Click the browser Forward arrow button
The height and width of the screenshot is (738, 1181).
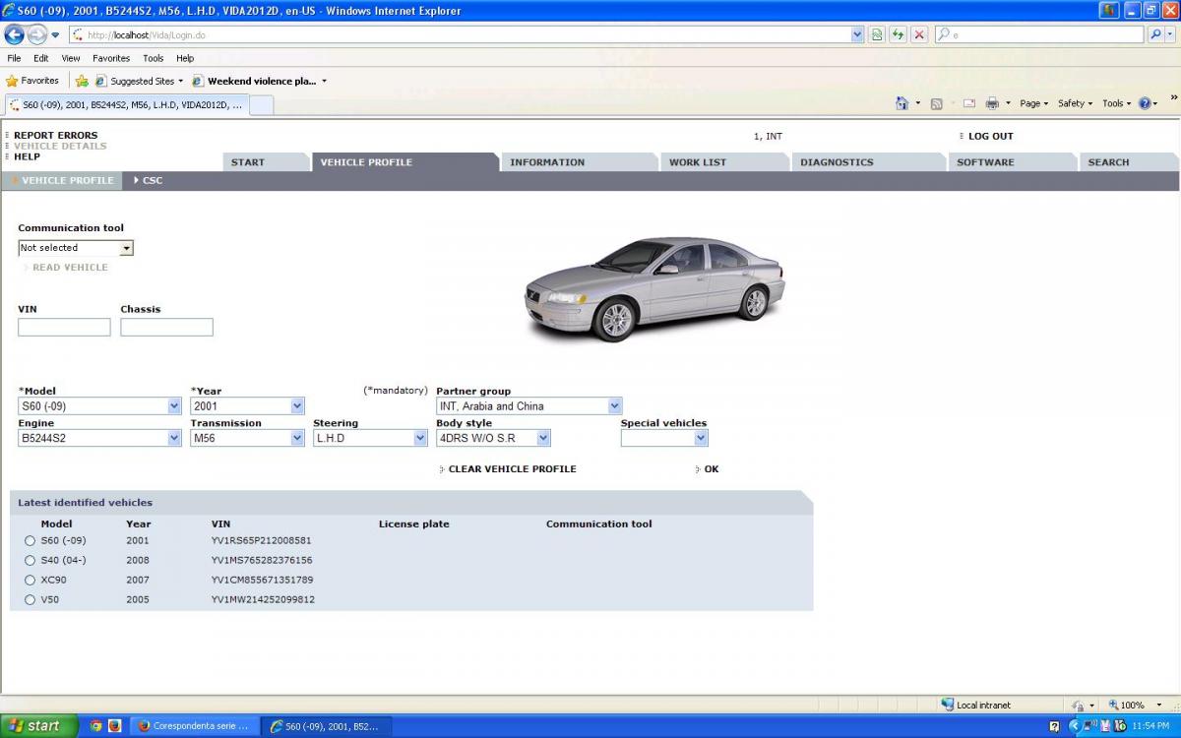click(x=37, y=34)
